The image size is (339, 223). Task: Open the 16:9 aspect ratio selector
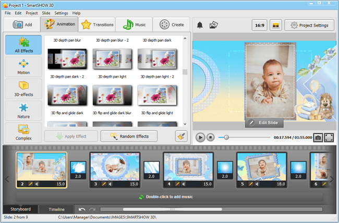[260, 26]
